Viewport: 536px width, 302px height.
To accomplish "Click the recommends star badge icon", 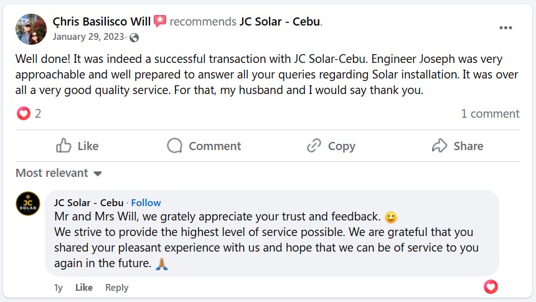I will click(160, 21).
